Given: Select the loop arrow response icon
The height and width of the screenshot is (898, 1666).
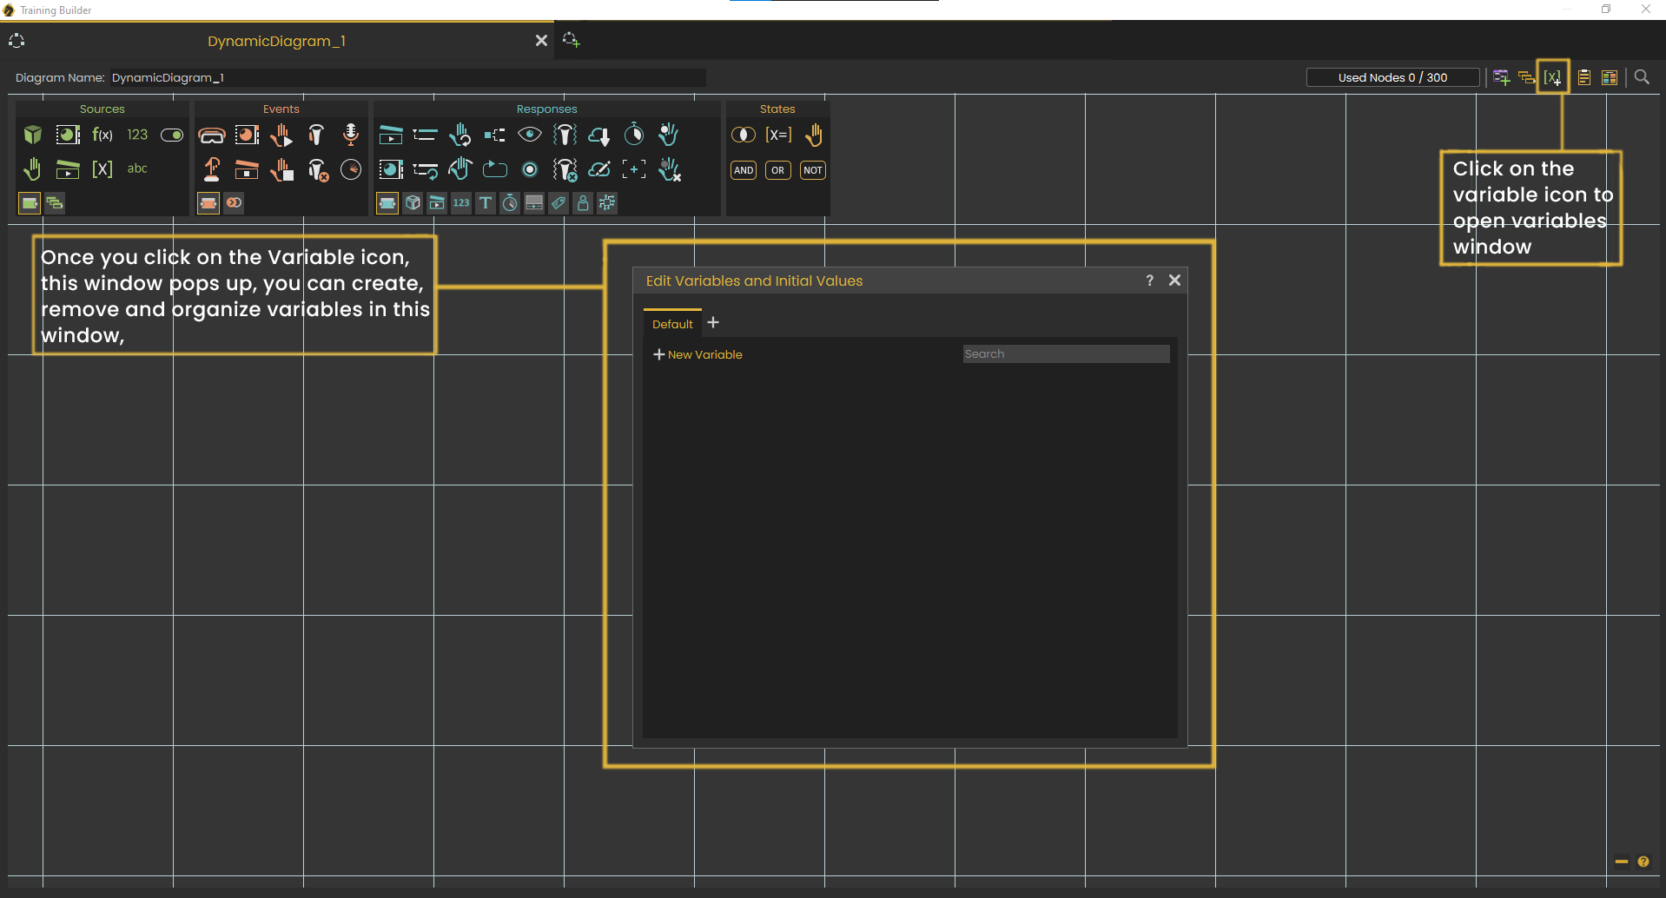Looking at the screenshot, I should 495,169.
